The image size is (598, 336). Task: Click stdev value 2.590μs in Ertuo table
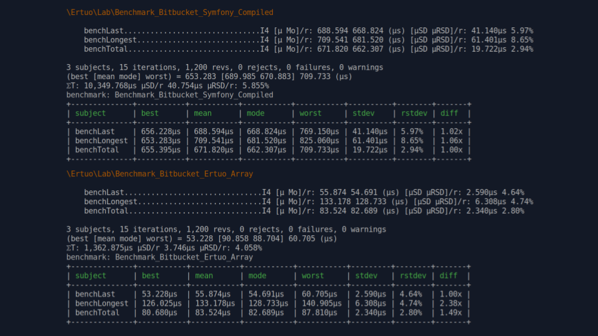click(371, 294)
